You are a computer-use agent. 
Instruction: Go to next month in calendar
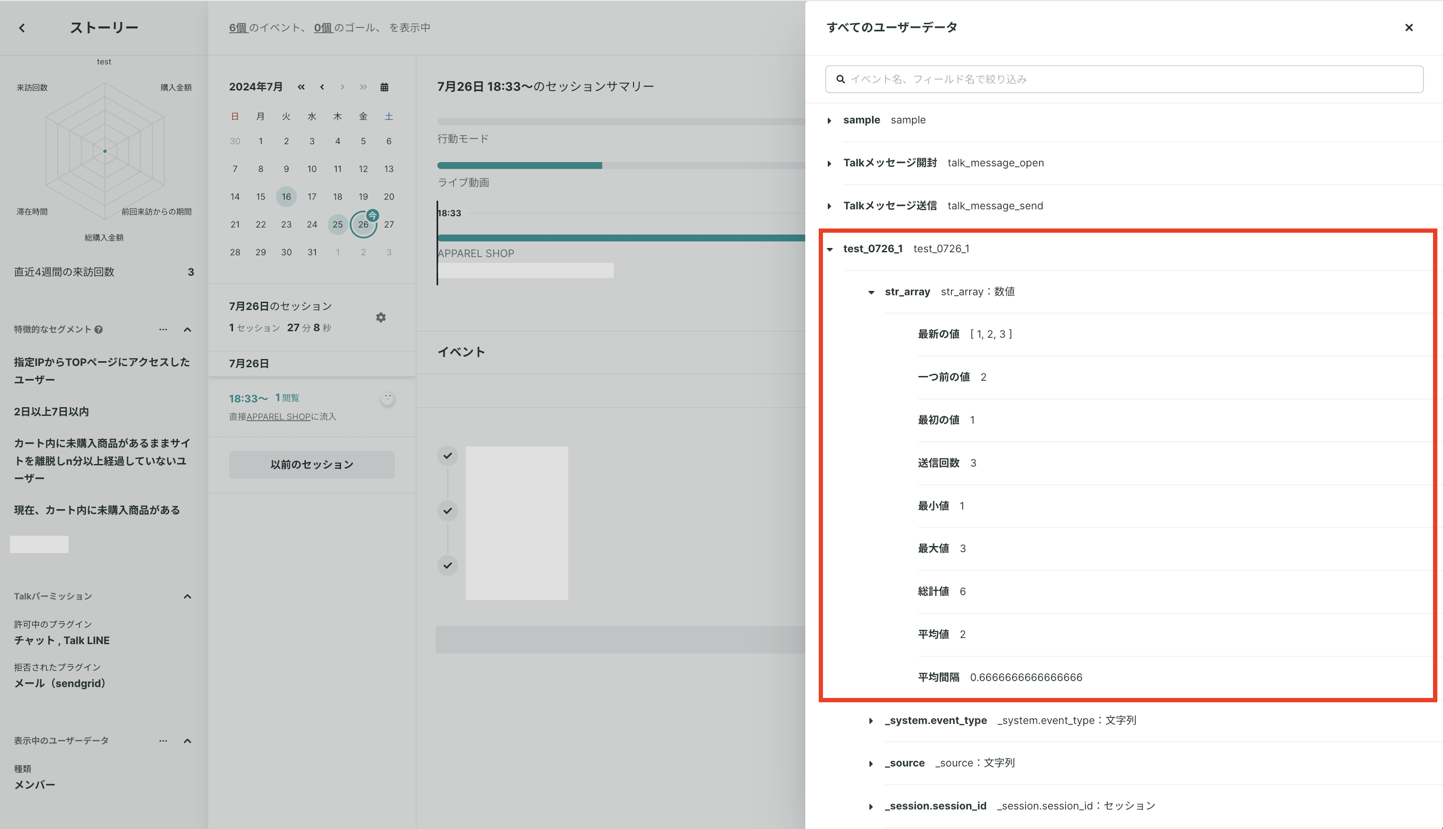pos(342,87)
